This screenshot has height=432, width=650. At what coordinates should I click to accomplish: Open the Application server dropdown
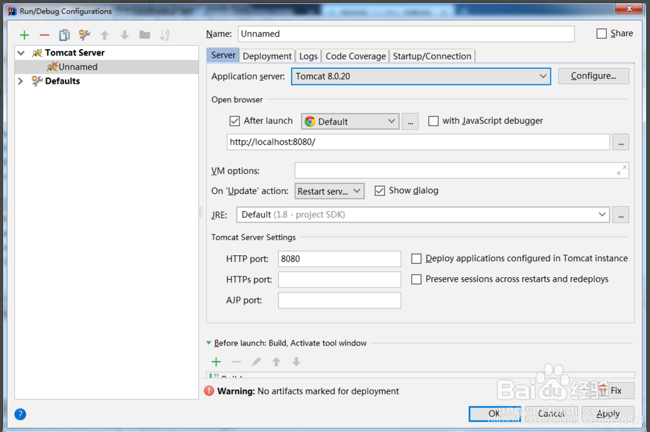pos(421,76)
